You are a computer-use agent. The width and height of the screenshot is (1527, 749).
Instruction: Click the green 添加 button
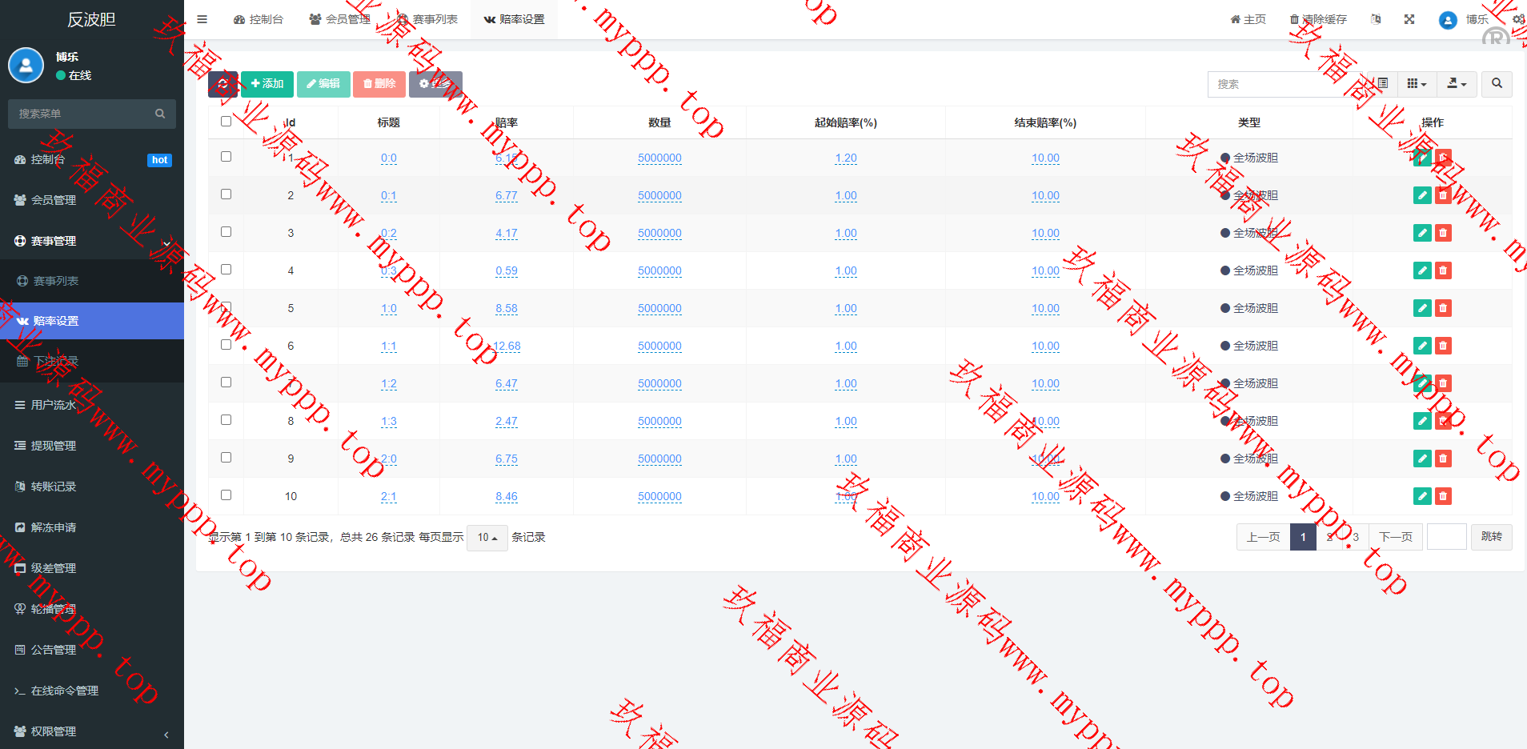click(267, 84)
